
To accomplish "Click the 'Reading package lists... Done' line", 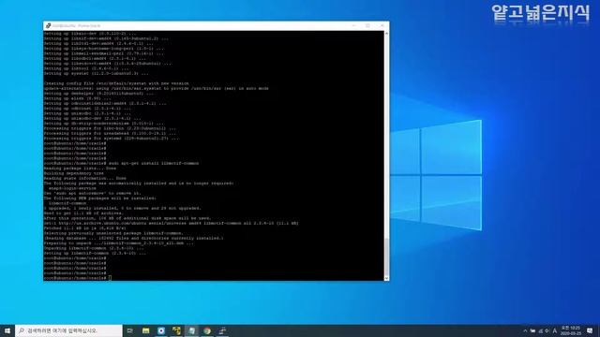I will click(x=80, y=168).
